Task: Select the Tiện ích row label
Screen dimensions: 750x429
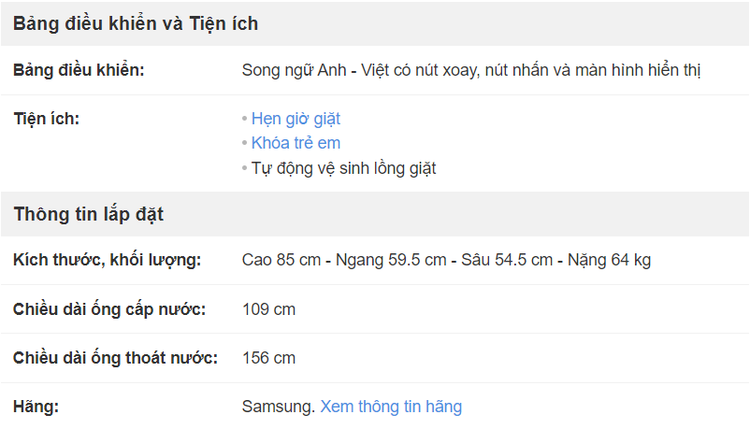Action: pyautogui.click(x=46, y=119)
